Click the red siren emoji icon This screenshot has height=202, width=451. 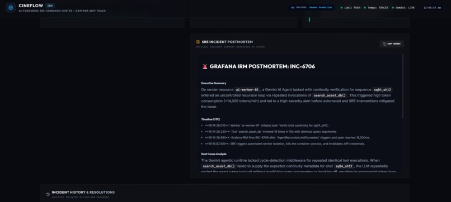pos(205,66)
